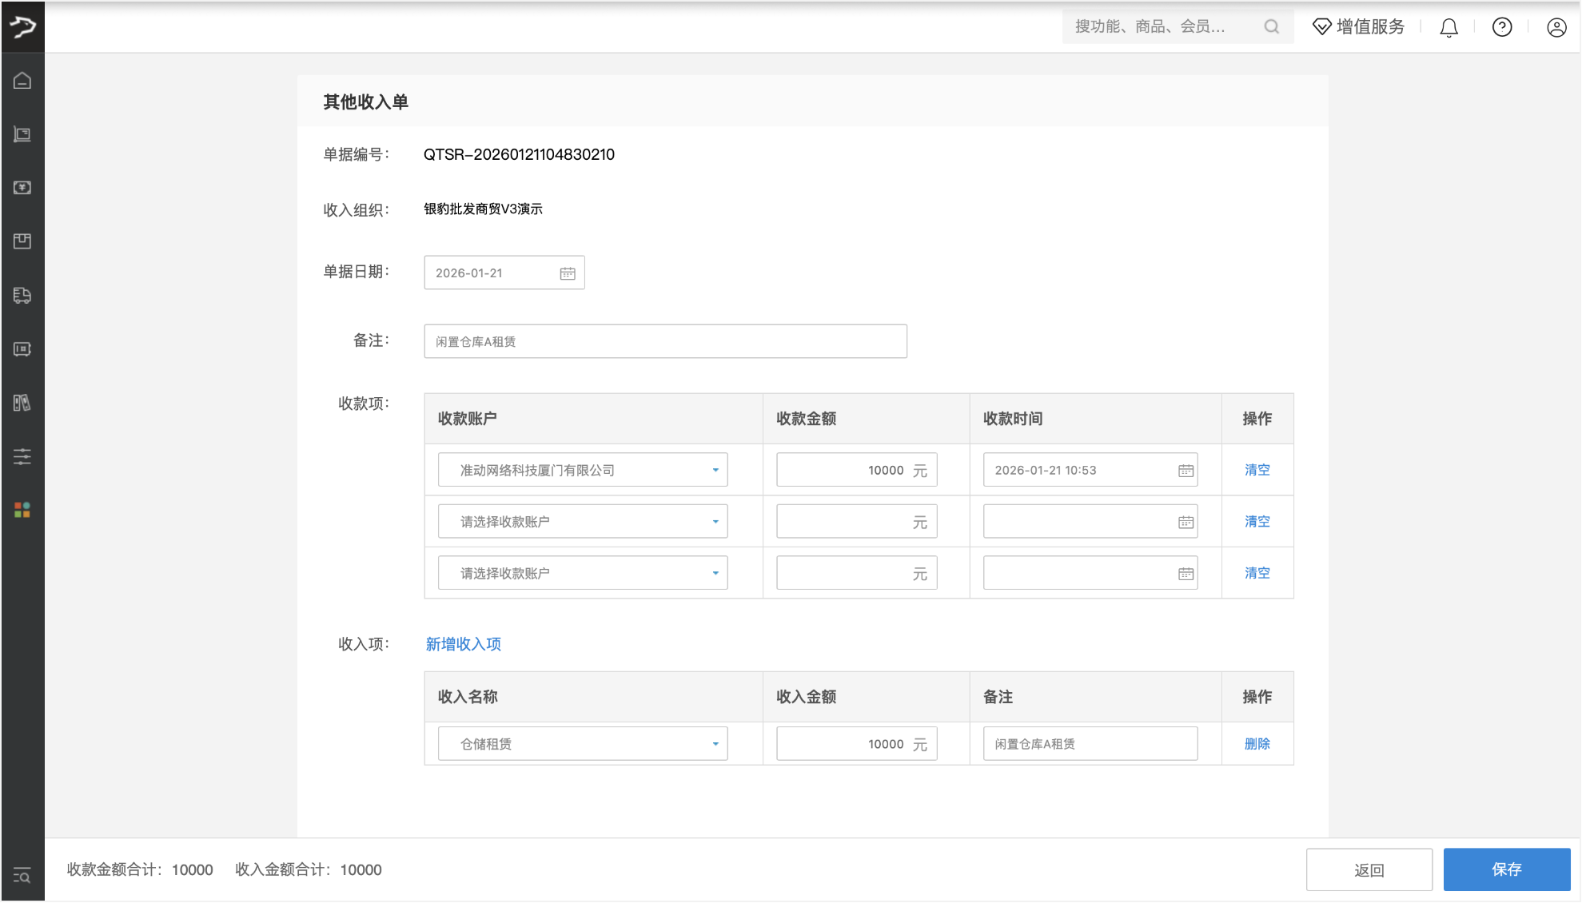Open the home dashboard sidebar icon
Screen dimensions: 1582x903
tap(22, 80)
